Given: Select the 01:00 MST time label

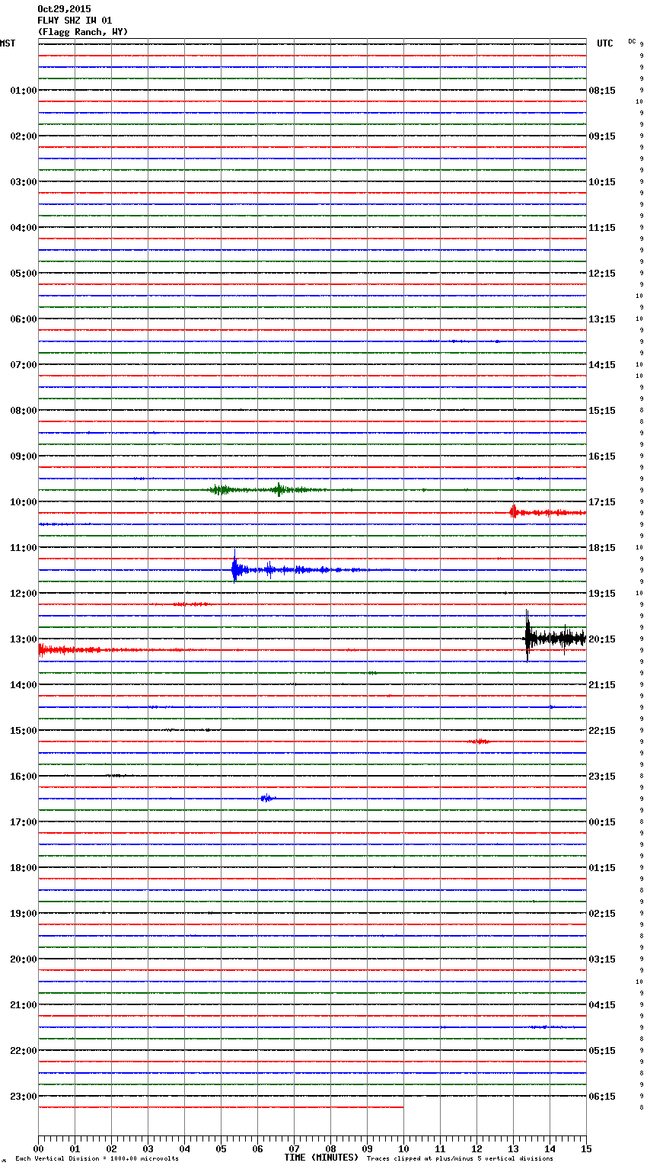Looking at the screenshot, I should [23, 91].
